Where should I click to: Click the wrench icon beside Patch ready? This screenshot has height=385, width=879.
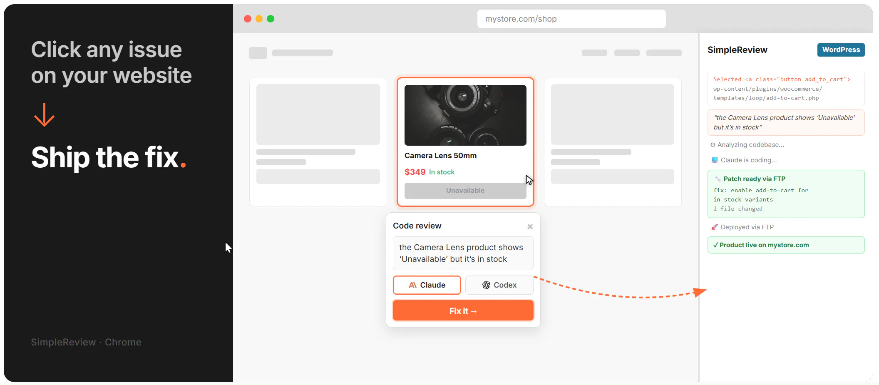(718, 179)
